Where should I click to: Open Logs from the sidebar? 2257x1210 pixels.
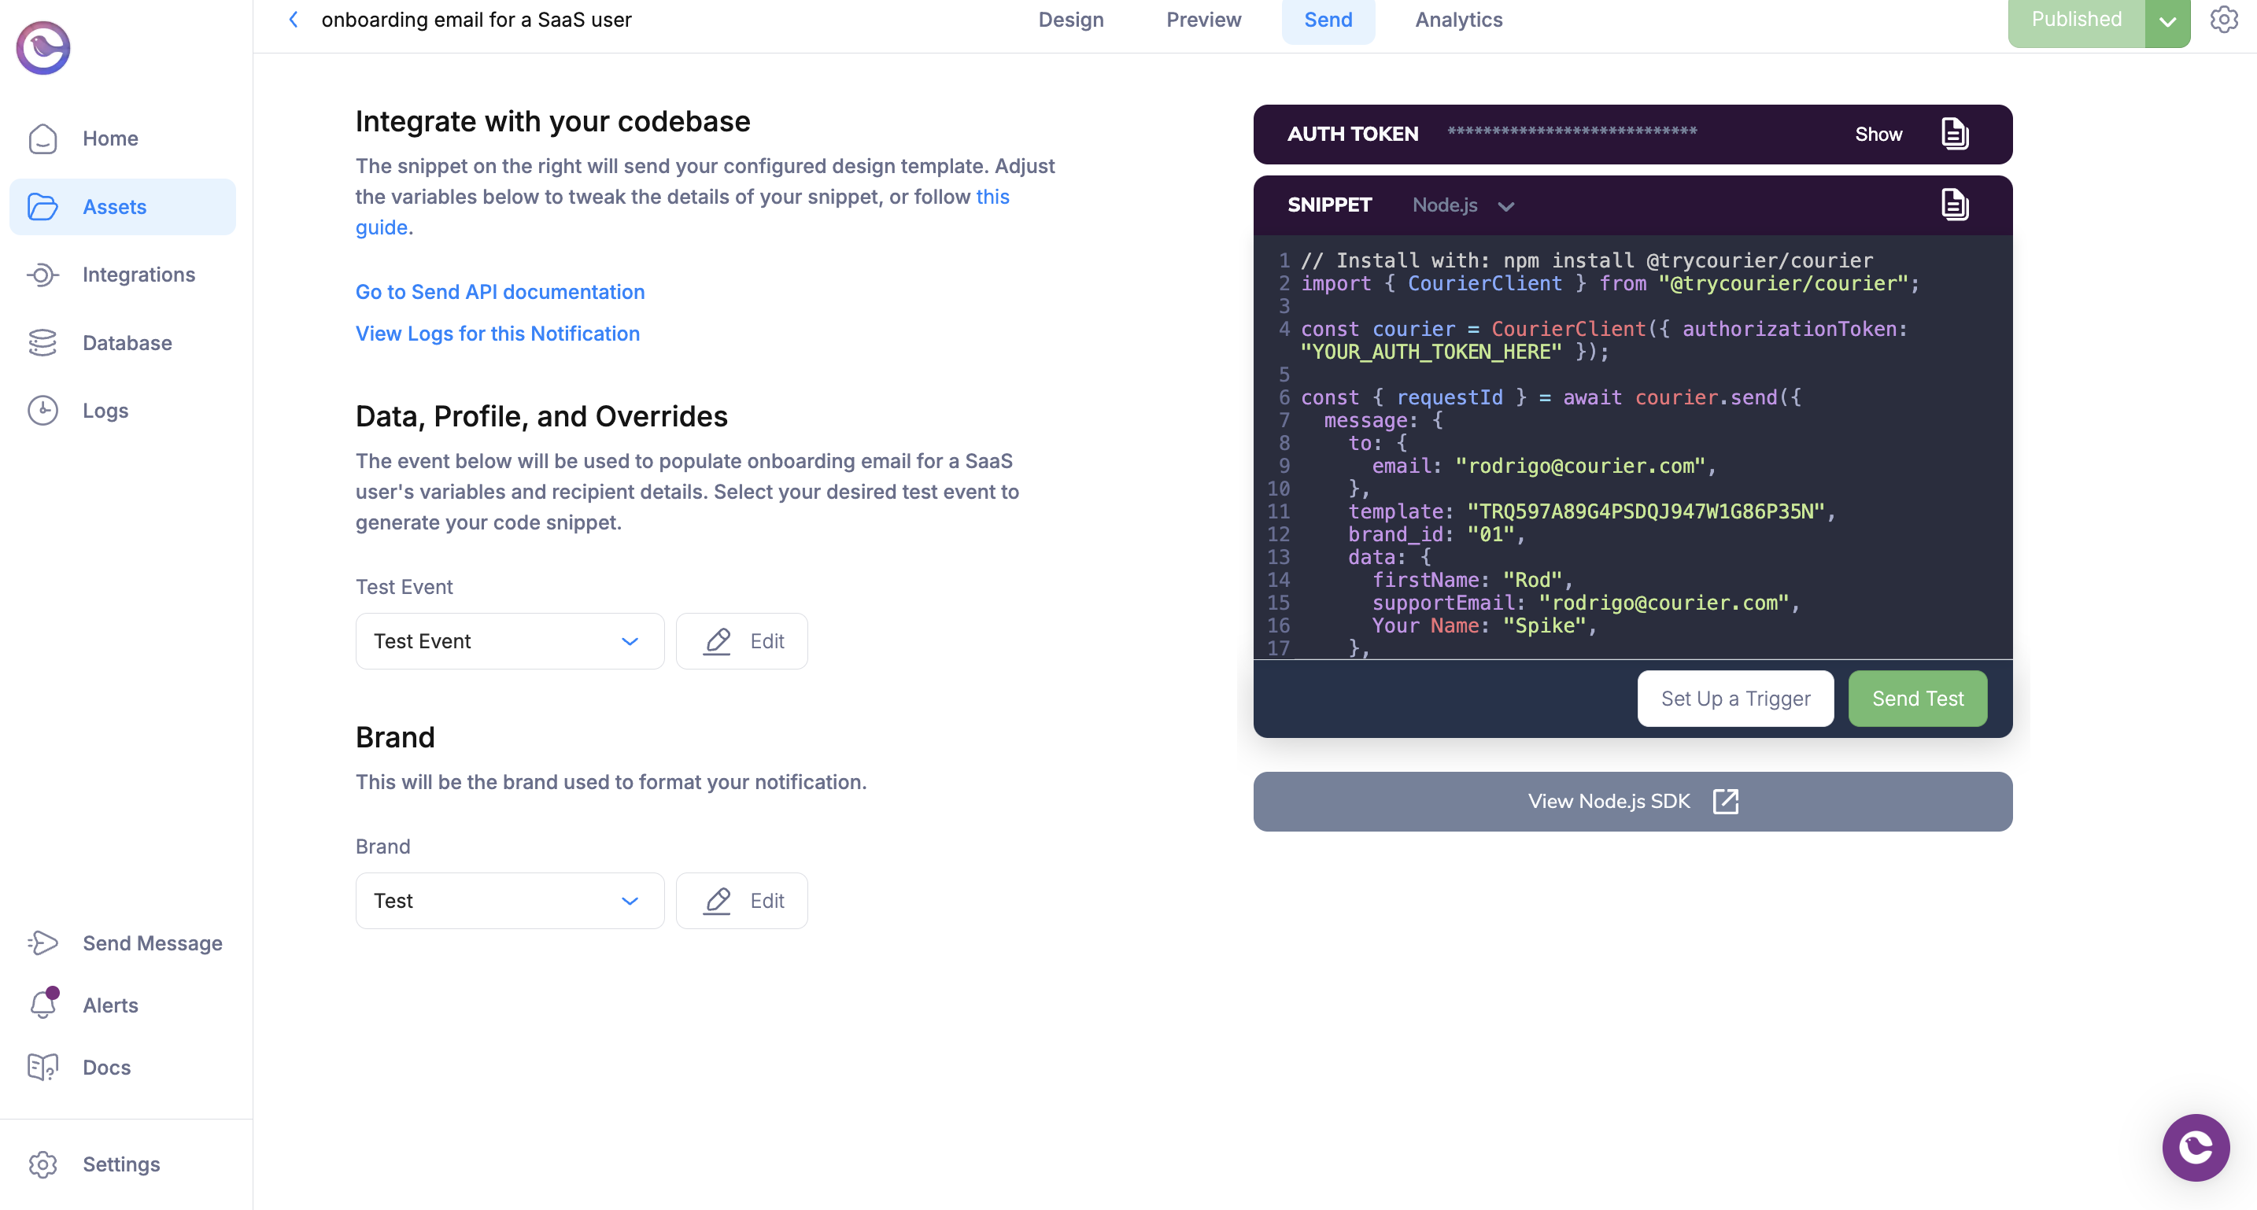tap(105, 409)
